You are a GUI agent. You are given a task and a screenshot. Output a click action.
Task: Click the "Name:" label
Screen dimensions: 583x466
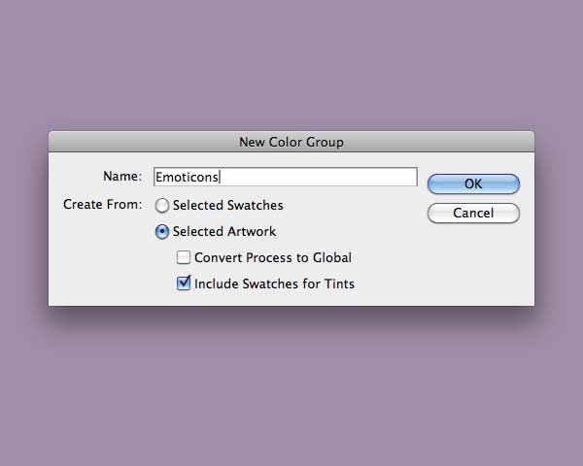point(122,177)
